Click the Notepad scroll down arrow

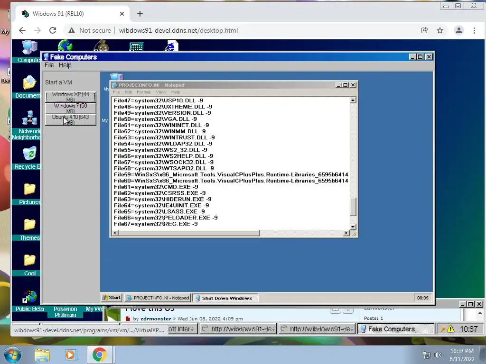(x=353, y=227)
